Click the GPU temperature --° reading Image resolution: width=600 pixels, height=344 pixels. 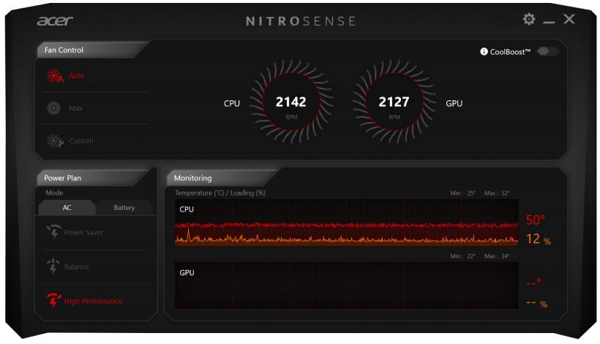click(534, 282)
